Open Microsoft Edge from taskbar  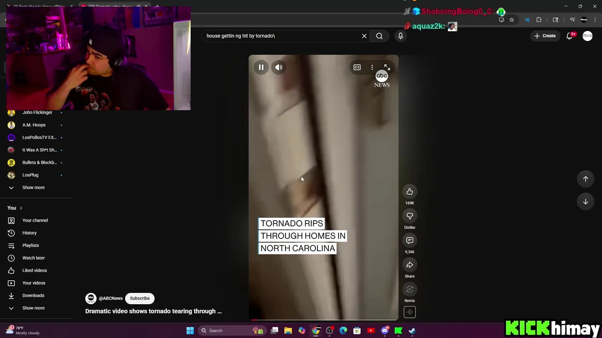coord(343,330)
